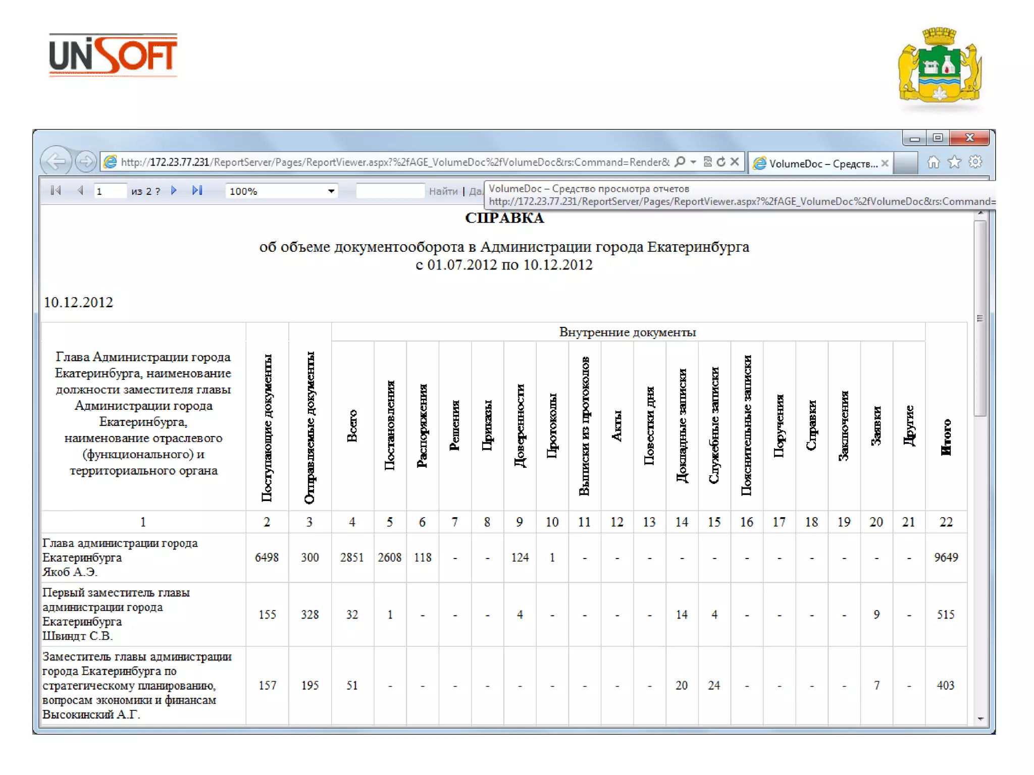Go to the previous report page
Screen dimensions: 1034x775
[x=80, y=191]
